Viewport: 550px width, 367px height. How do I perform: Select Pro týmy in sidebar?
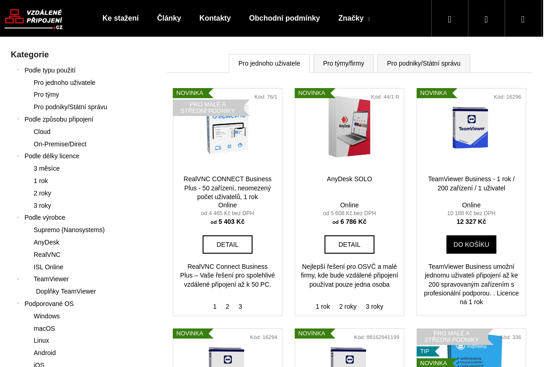[46, 95]
